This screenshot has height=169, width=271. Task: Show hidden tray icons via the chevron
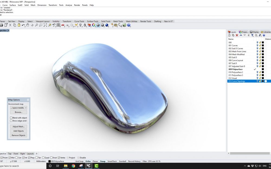click(245, 166)
